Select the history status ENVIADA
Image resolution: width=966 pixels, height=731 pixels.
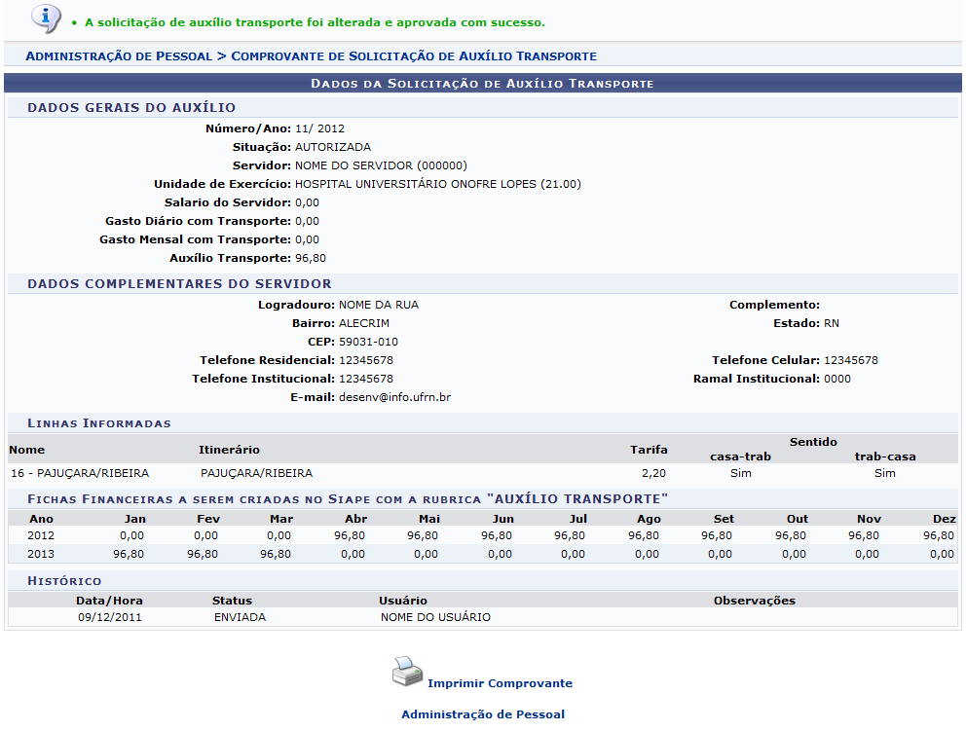pyautogui.click(x=241, y=617)
